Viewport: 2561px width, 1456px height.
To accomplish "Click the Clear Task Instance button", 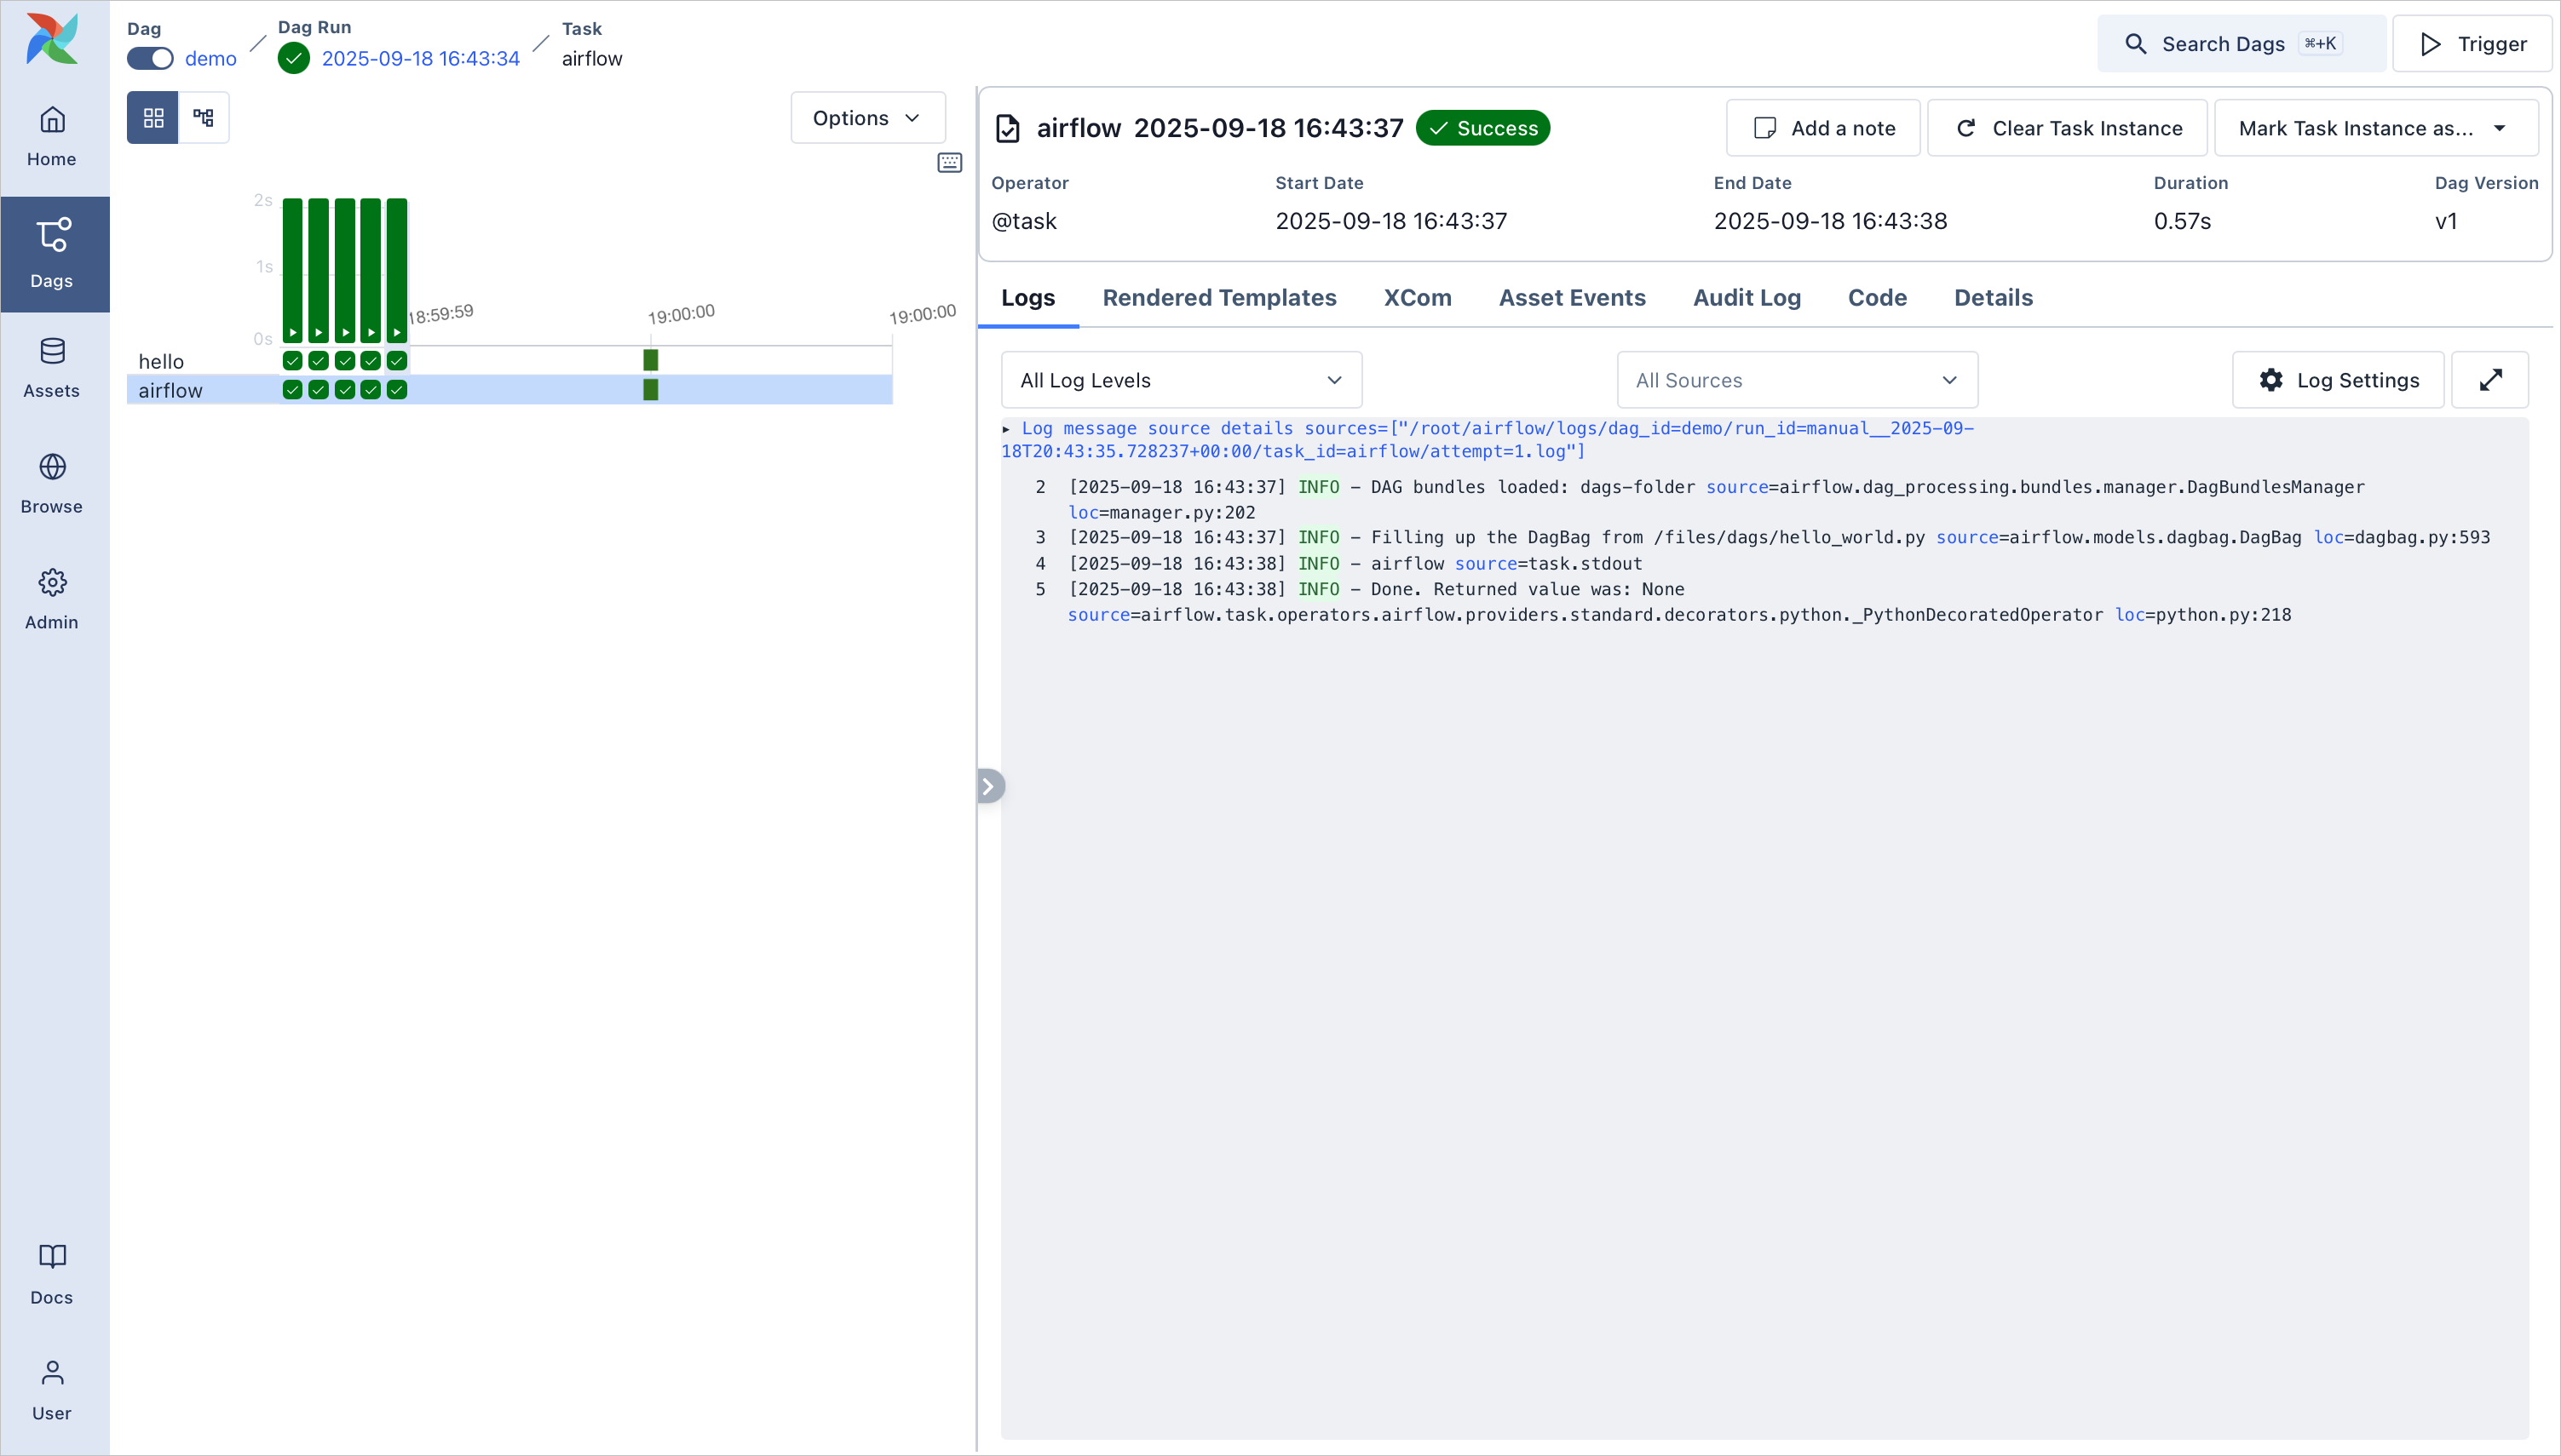I will (x=2067, y=128).
